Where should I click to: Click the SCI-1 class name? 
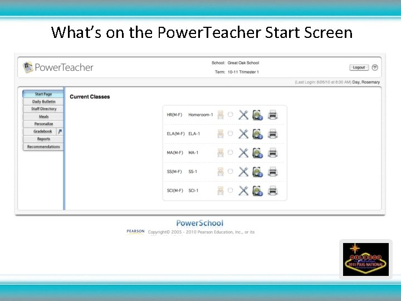[x=193, y=191]
